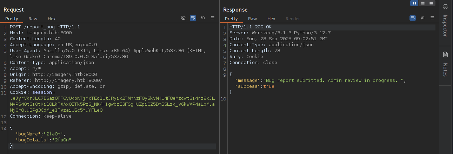
Task: Select side-by-side layout view
Action: coord(415,3)
